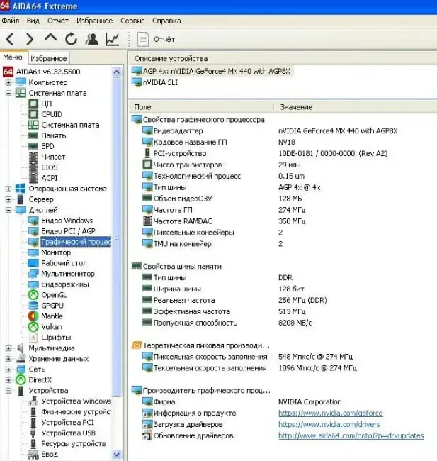Open the Vulkan entry in the tree
The image size is (437, 461).
(52, 327)
